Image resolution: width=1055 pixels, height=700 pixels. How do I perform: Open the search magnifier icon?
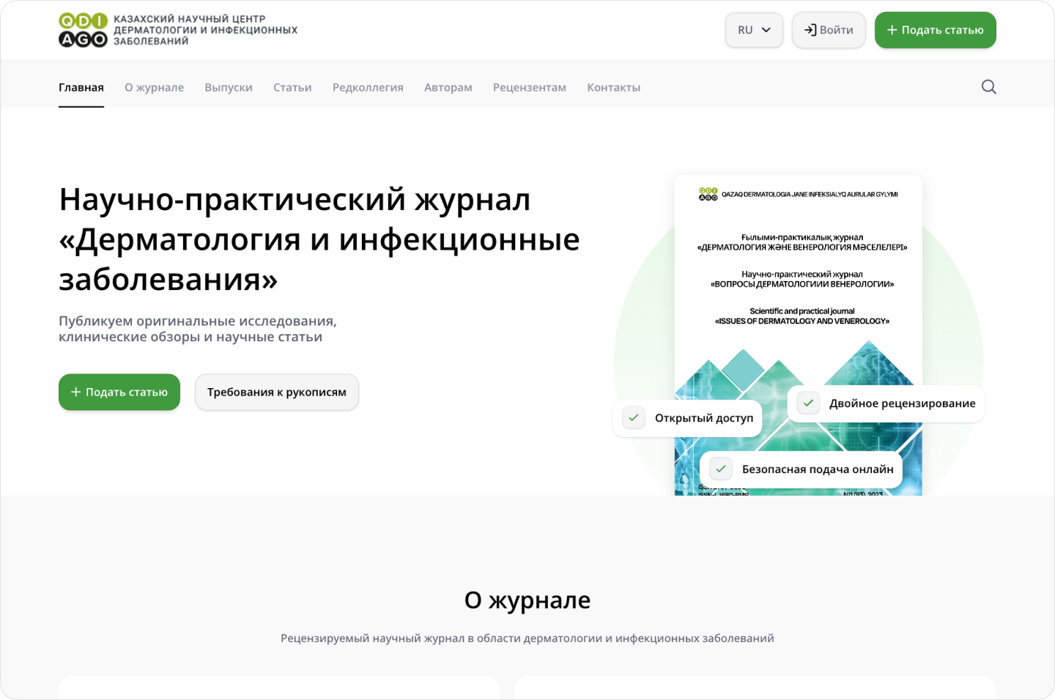click(989, 86)
